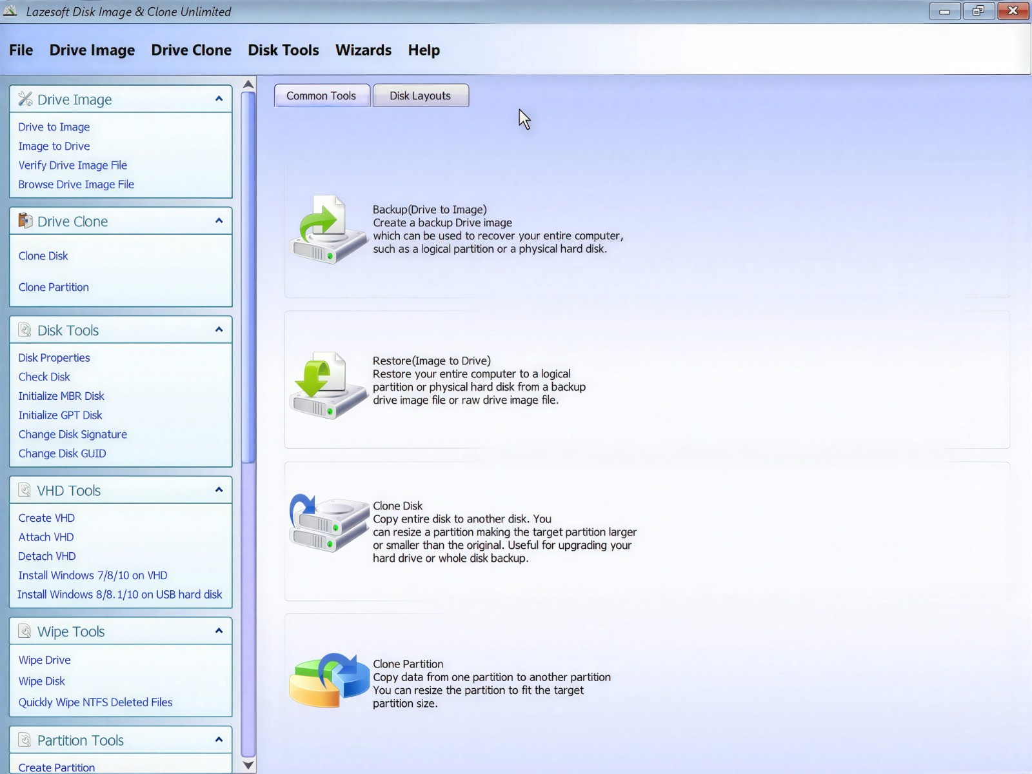
Task: Choose Initialize GPT Disk
Action: (60, 415)
